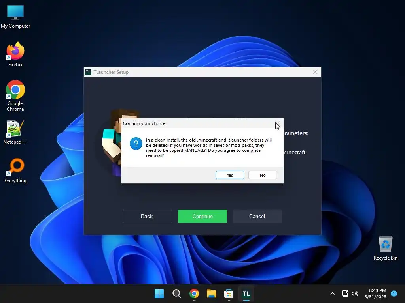405x303 pixels.
Task: Open My Computer desktop icon
Action: pos(15,16)
